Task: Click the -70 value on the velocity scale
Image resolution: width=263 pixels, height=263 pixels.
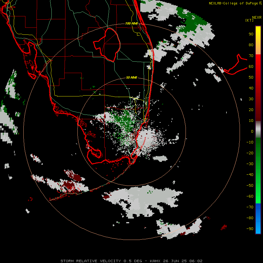Action: [250, 207]
